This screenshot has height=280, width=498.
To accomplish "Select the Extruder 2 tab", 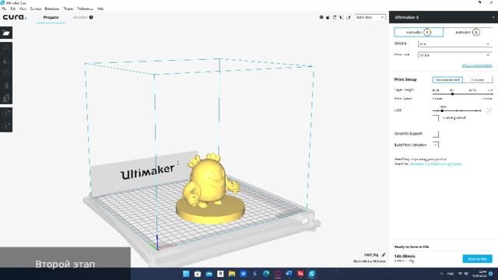I will click(x=468, y=33).
